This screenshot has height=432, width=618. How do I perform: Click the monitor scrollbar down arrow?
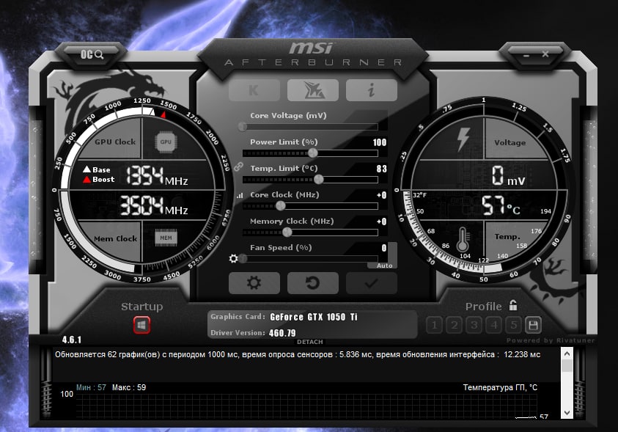coord(567,413)
